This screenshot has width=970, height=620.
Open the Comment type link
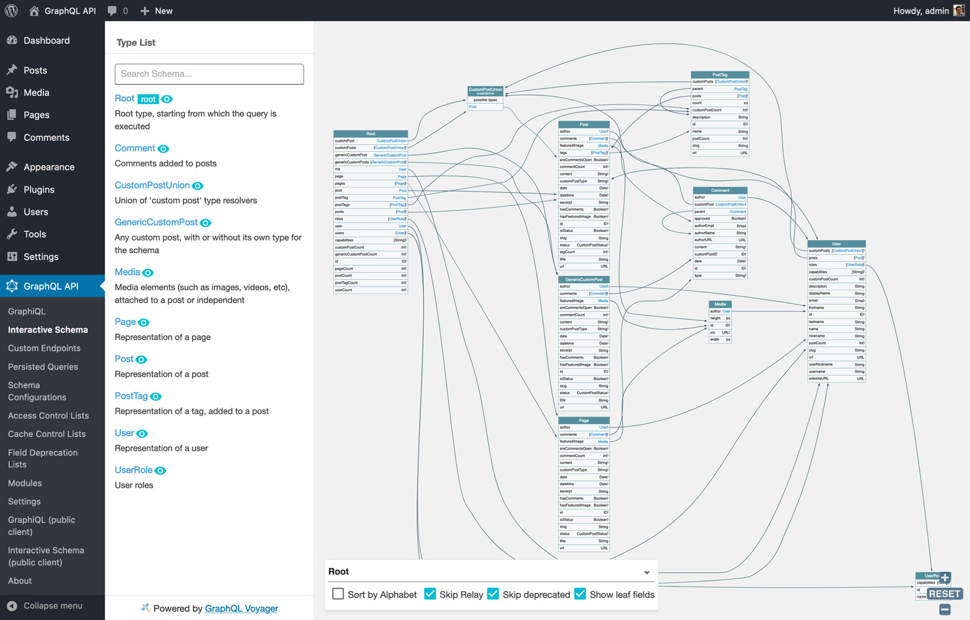(x=135, y=148)
